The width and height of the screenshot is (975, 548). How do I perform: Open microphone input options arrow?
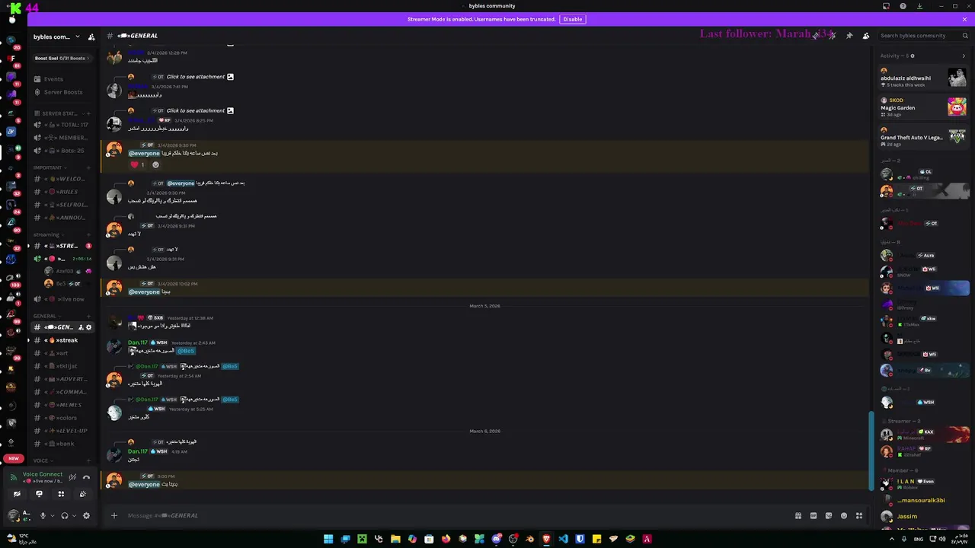point(52,515)
